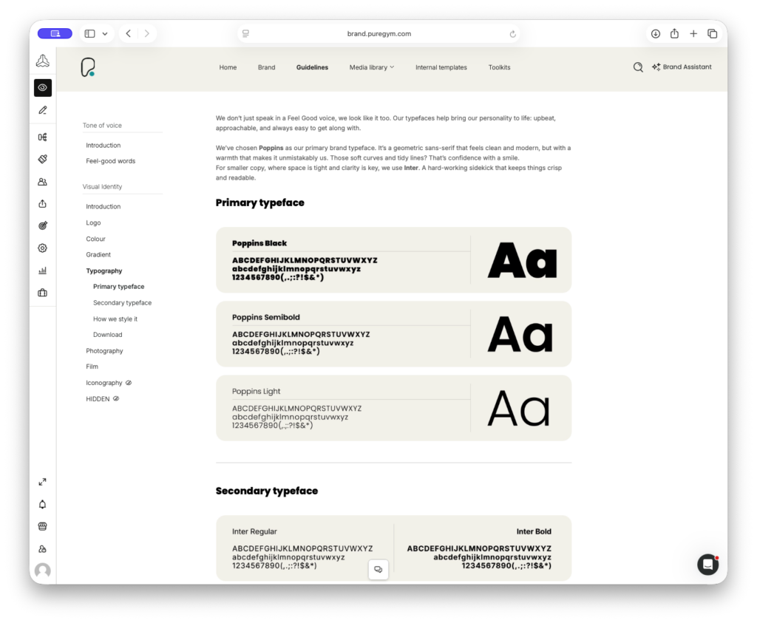The width and height of the screenshot is (757, 623).
Task: Go to Internal templates in top navigation
Action: coord(441,67)
